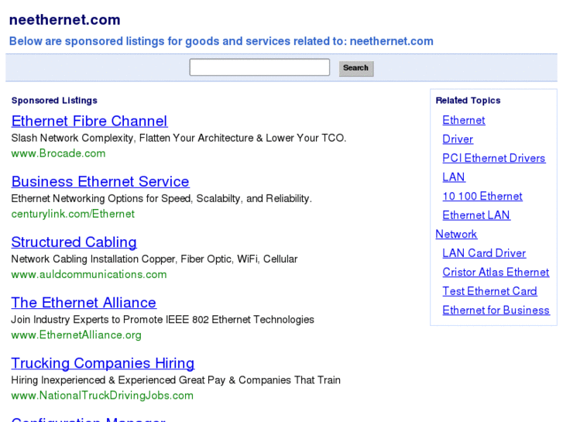
Task: Select the Cristor Atlas Ethernet topic
Action: pyautogui.click(x=496, y=273)
